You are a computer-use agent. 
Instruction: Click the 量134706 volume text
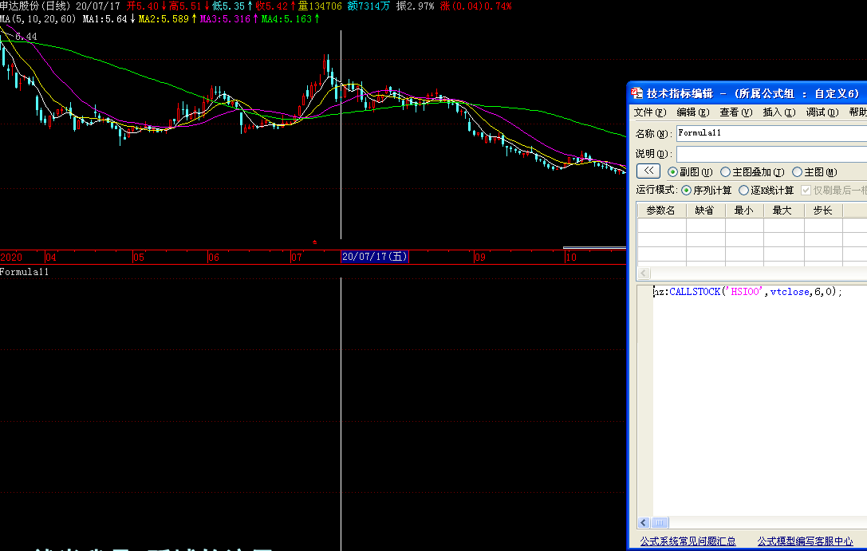pyautogui.click(x=320, y=6)
